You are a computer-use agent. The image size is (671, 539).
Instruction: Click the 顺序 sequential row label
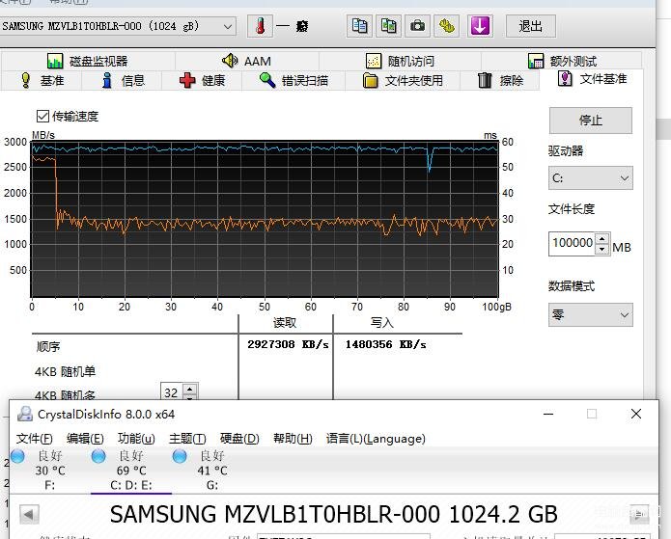click(x=48, y=346)
